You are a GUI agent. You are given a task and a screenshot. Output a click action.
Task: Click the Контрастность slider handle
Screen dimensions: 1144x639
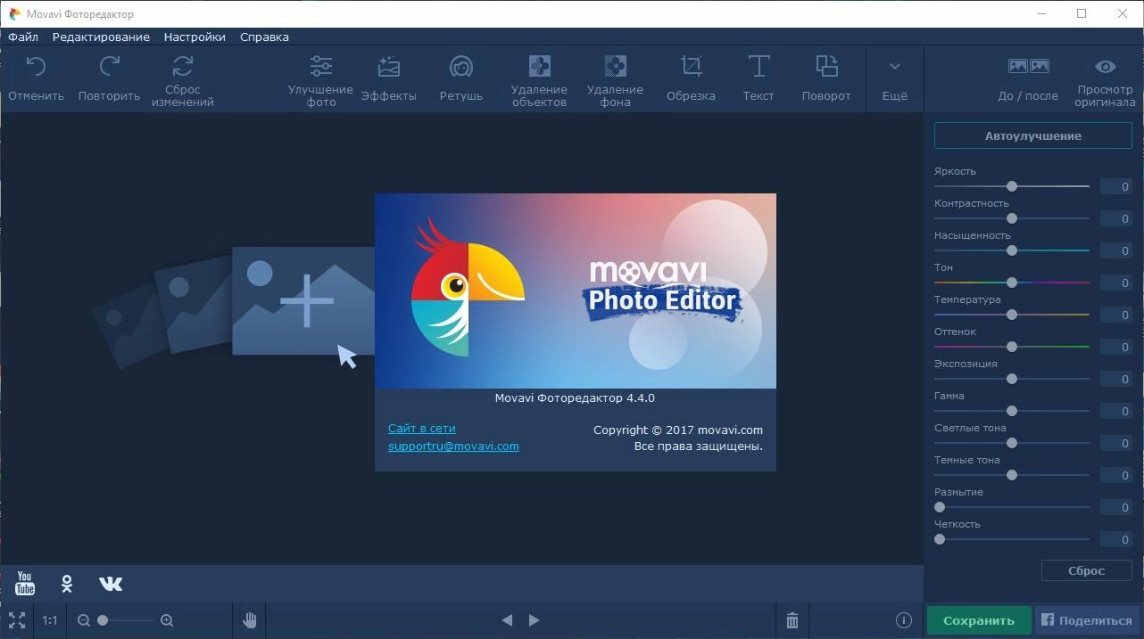click(1012, 218)
